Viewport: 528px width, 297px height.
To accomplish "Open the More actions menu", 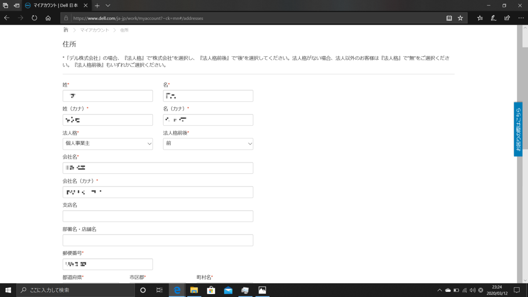I will pyautogui.click(x=521, y=18).
